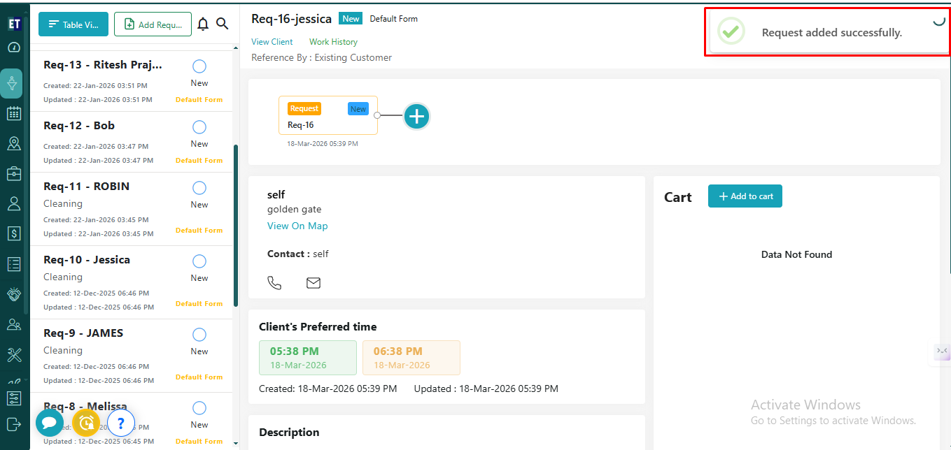Click the phone icon under Contact
This screenshot has height=450, width=951.
pyautogui.click(x=274, y=283)
